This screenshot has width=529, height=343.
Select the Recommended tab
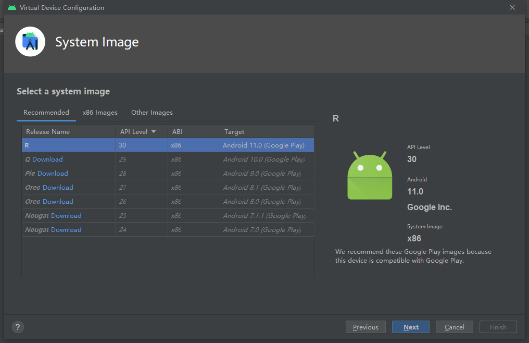46,112
